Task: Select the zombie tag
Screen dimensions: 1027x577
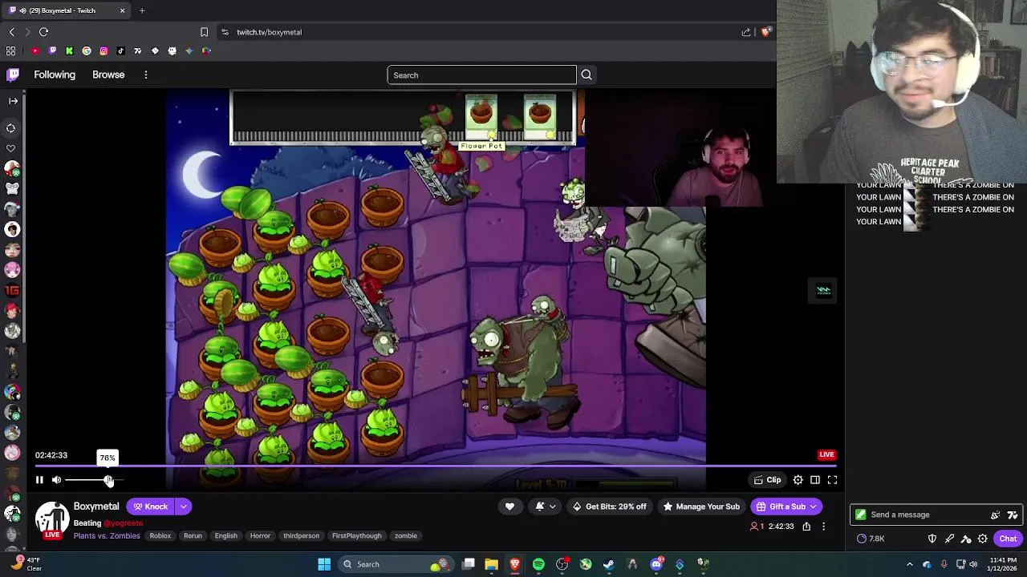Action: click(405, 535)
